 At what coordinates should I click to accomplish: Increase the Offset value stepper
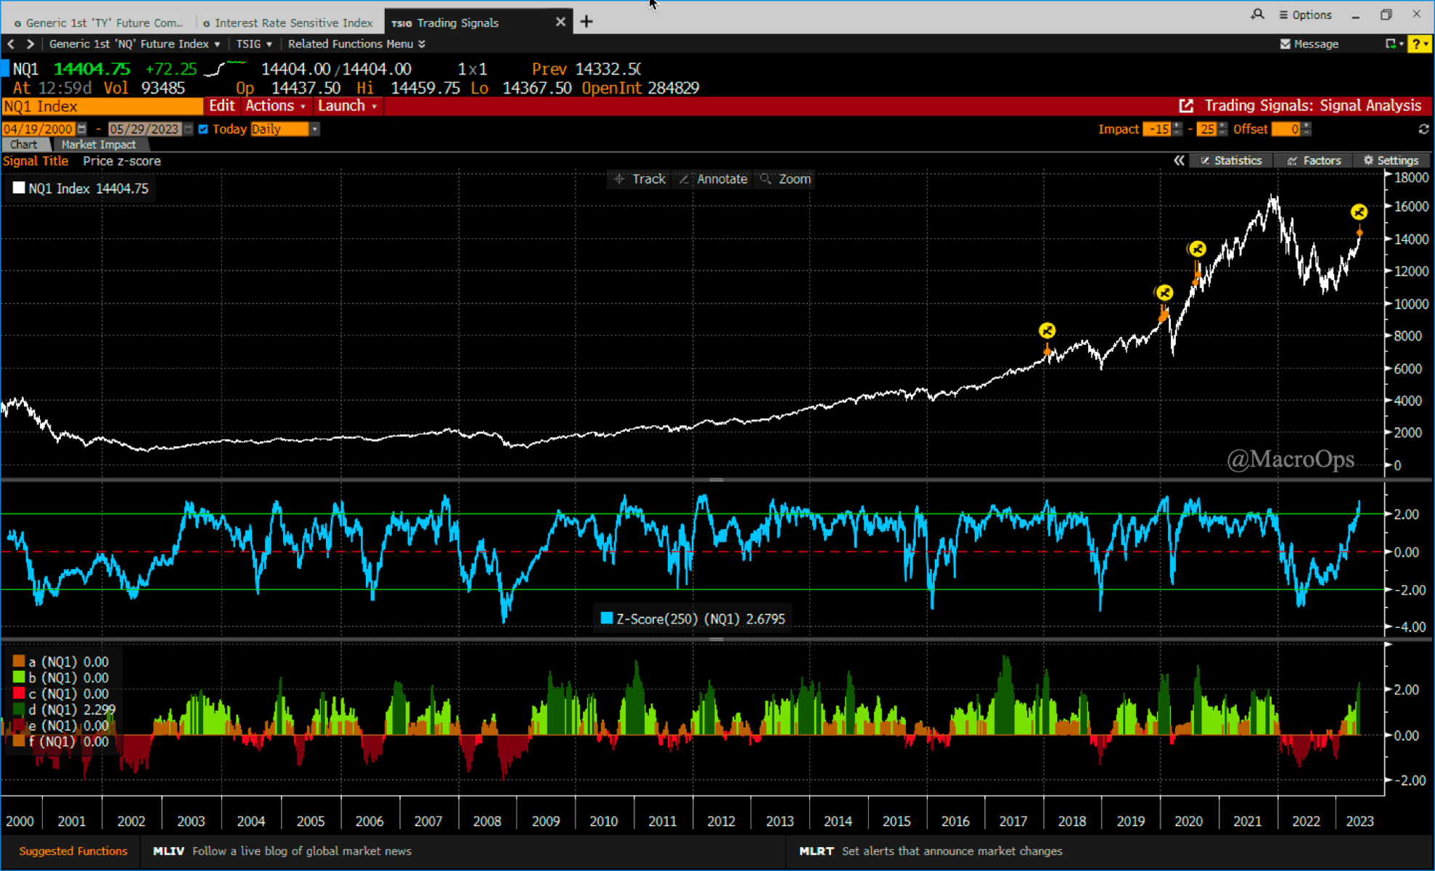(1307, 126)
